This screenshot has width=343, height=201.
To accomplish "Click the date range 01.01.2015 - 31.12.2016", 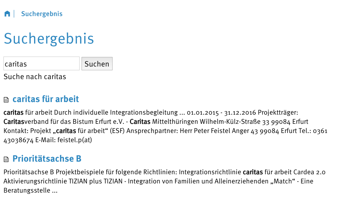I will pos(221,112).
